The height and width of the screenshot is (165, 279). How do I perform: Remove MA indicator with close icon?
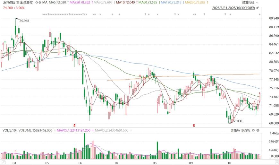pyautogui.click(x=40, y=3)
